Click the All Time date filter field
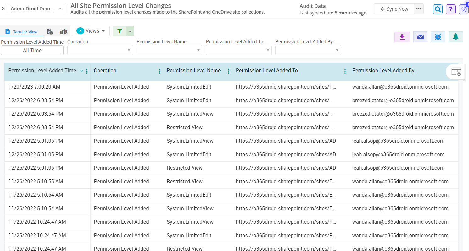 coord(32,50)
